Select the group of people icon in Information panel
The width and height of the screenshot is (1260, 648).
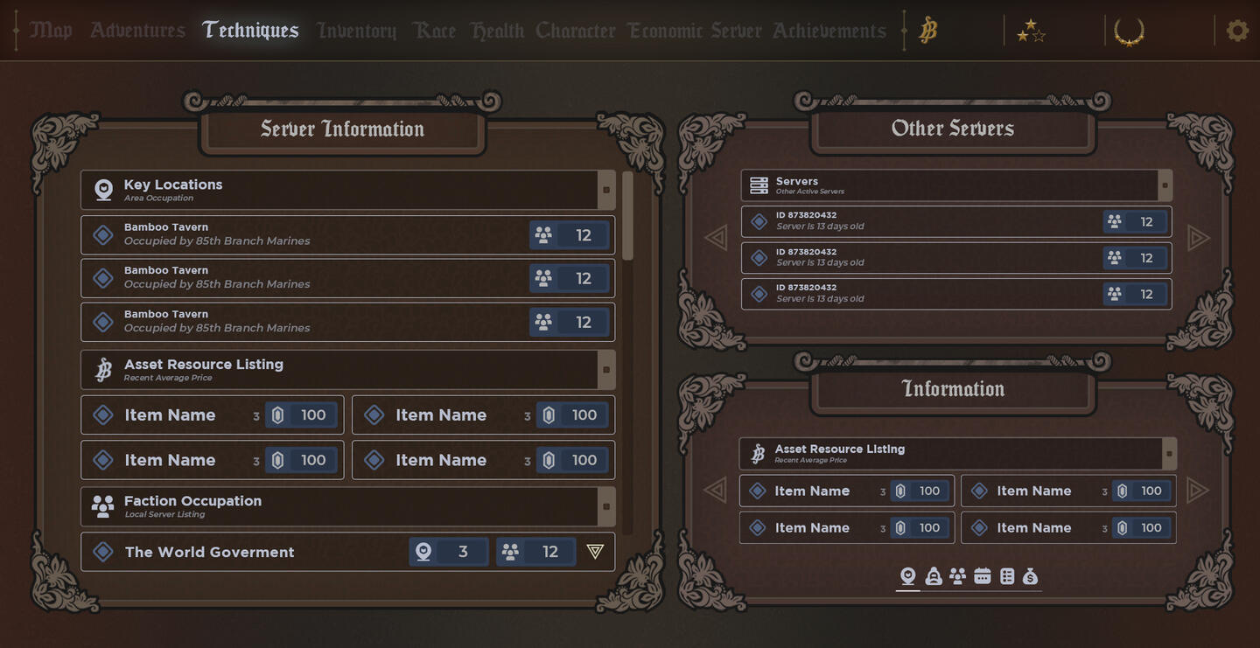(x=957, y=576)
